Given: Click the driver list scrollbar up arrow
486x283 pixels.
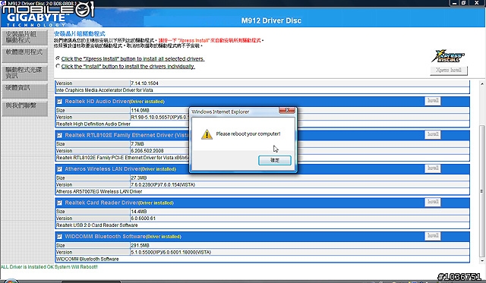Looking at the screenshot, I should 482,83.
